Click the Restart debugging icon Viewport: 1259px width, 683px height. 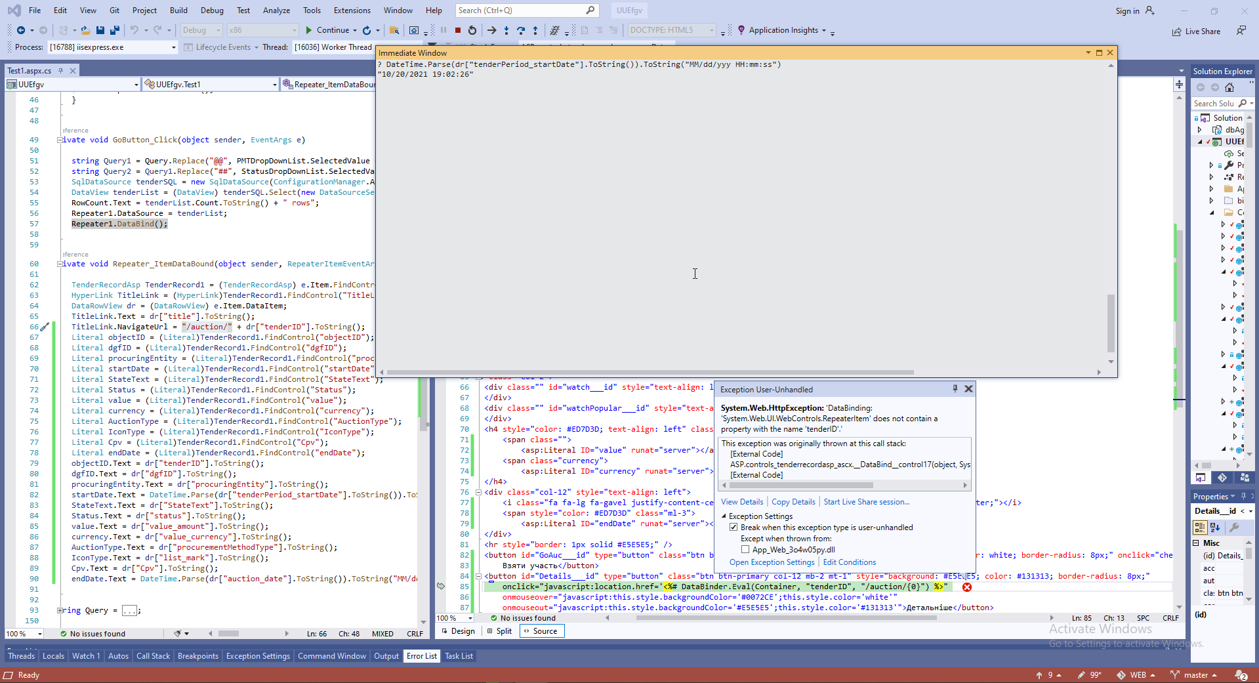coord(472,30)
